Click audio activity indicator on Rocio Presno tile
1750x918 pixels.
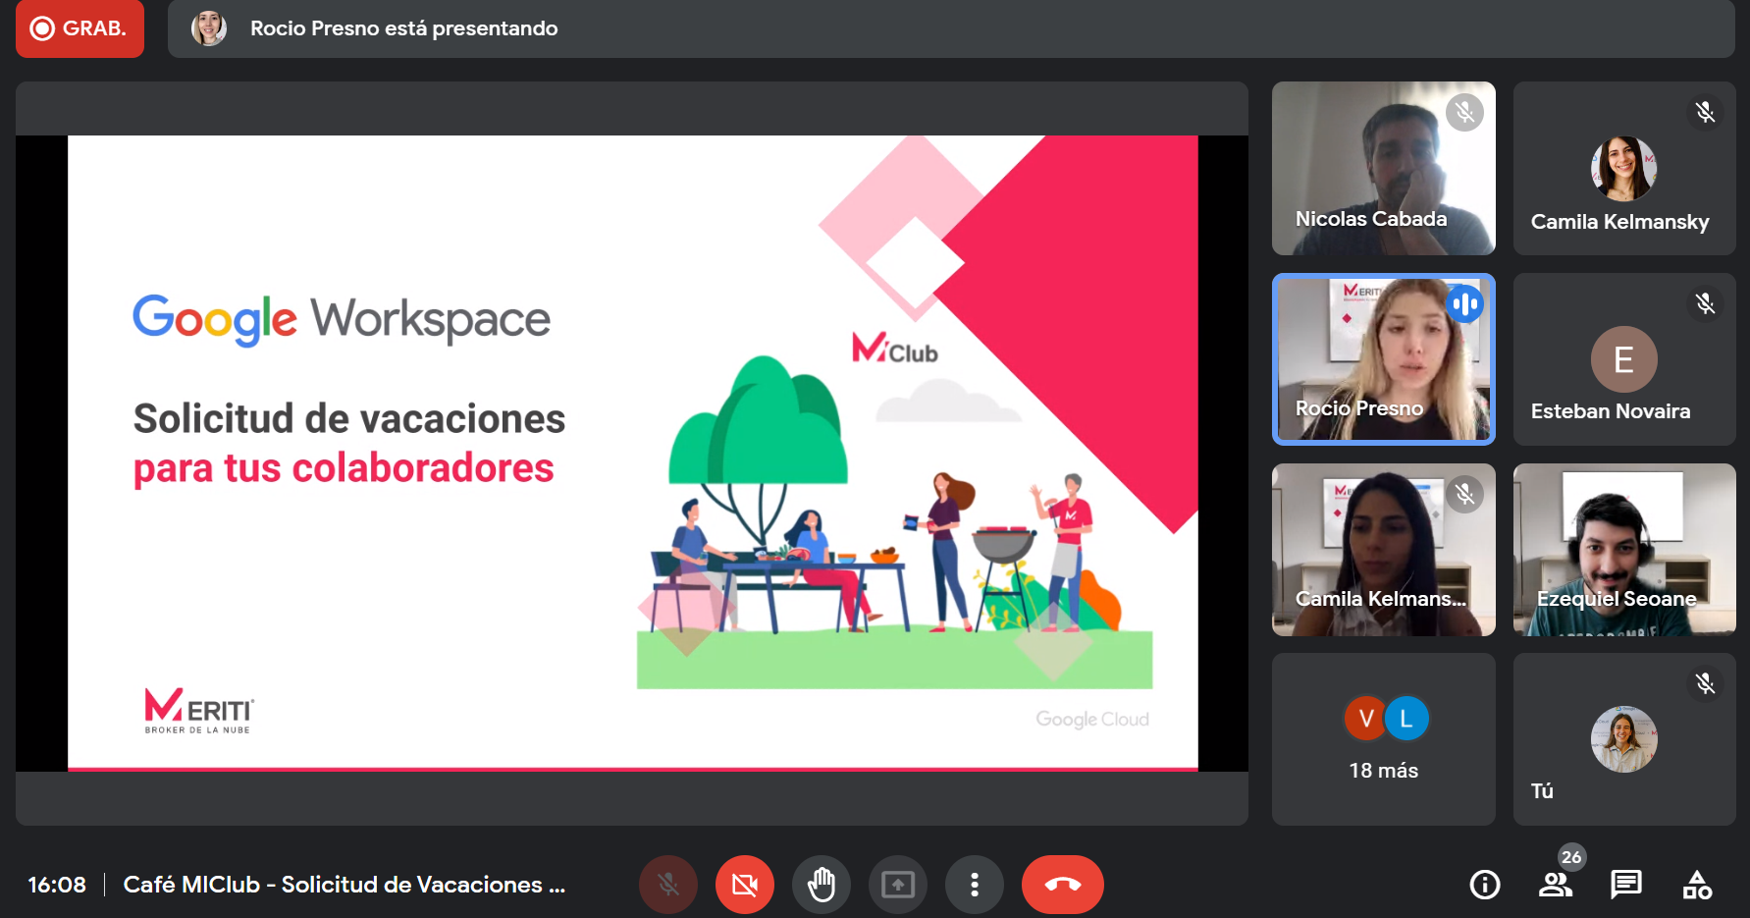[1464, 304]
